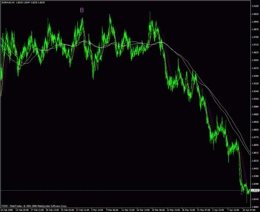This screenshot has width=260, height=212.
Task: Click the 1.8775 price axis label
Action: 255,137
